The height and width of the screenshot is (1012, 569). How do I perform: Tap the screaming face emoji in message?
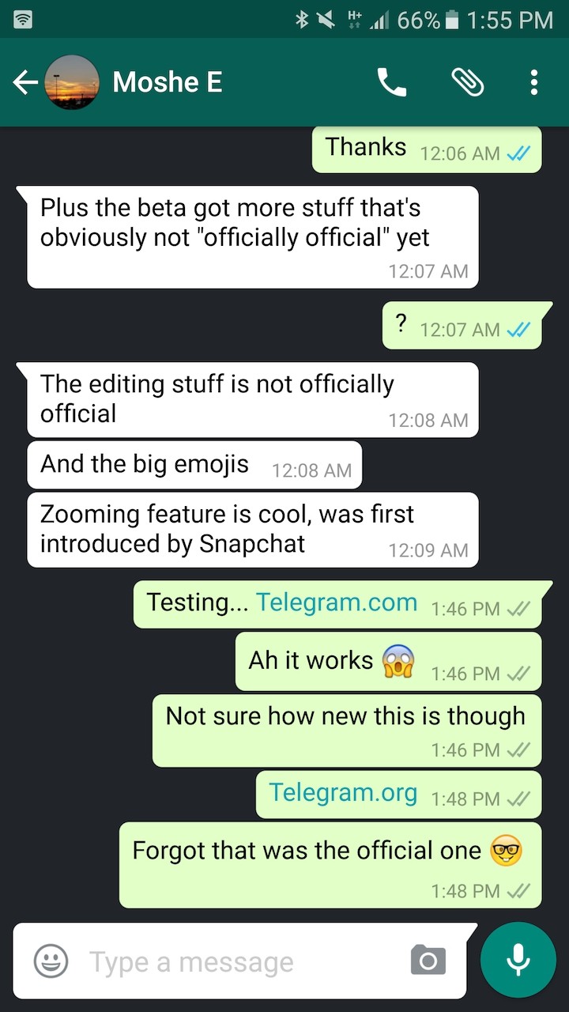(x=398, y=661)
